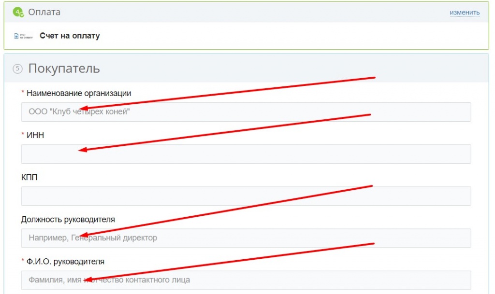Viewport: 495px width, 294px height.
Task: Click the 'Наименование организации' field label
Action: 79,93
